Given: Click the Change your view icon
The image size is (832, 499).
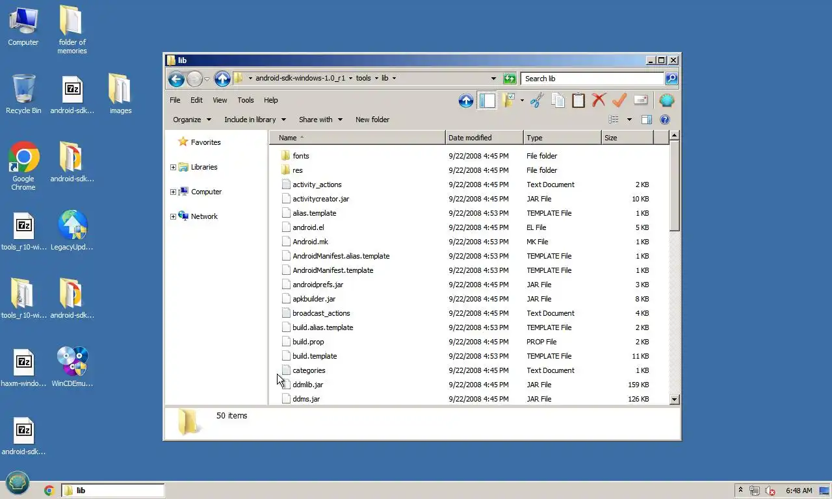Looking at the screenshot, I should tap(613, 120).
